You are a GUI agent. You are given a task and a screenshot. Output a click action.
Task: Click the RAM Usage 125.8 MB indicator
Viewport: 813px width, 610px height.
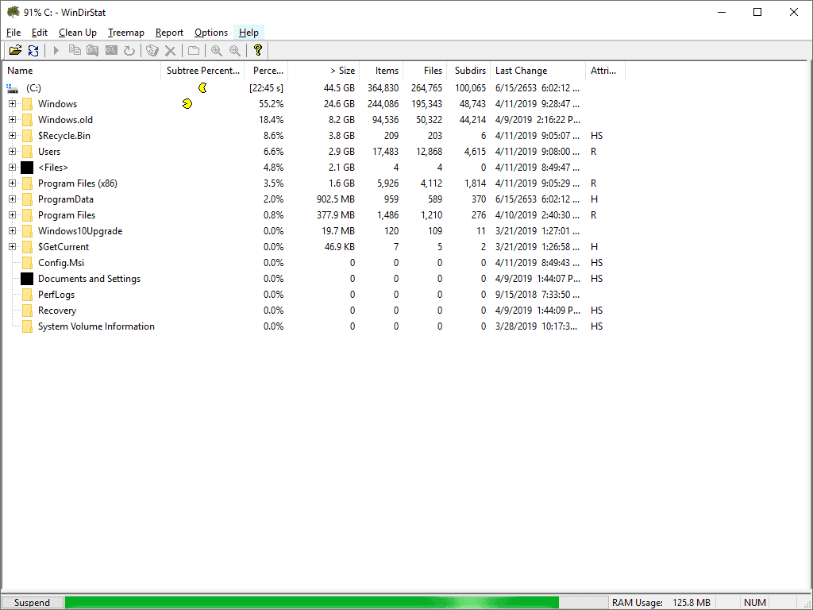(661, 602)
